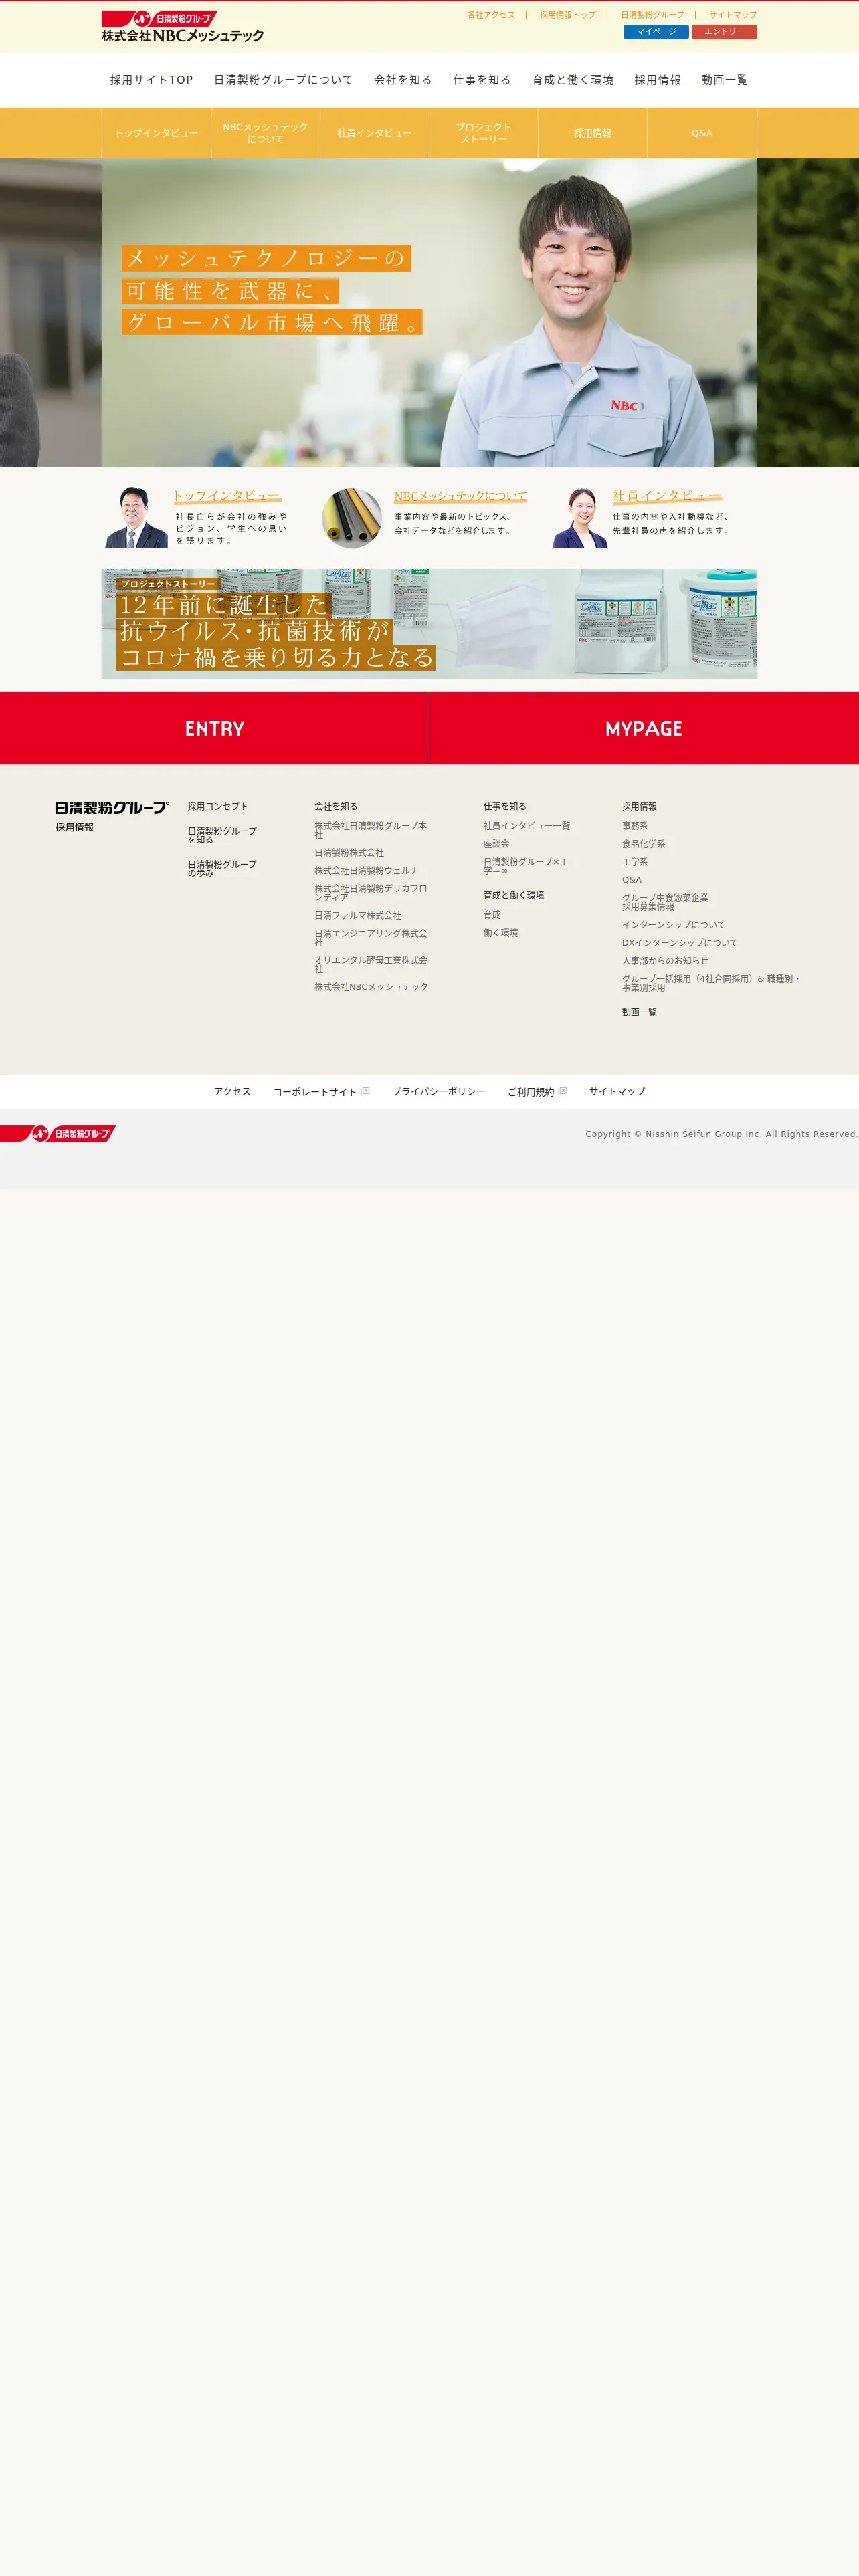This screenshot has height=2576, width=859.
Task: Open トップインタビュー card heading link
Action: click(x=227, y=496)
